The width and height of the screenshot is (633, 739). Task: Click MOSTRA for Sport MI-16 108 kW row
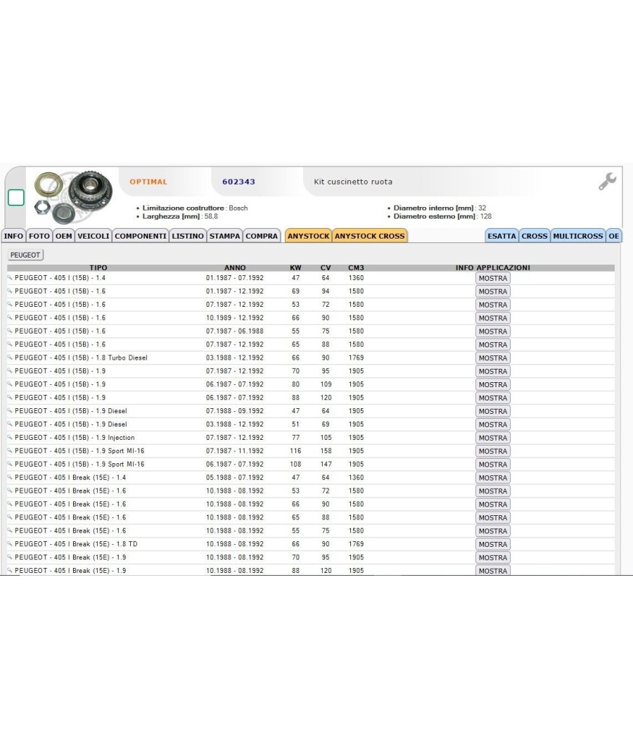tap(492, 465)
